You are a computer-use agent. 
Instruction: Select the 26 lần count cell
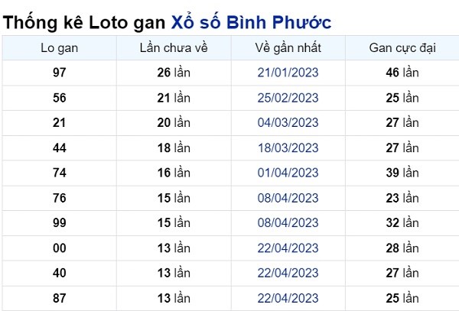[x=174, y=73]
